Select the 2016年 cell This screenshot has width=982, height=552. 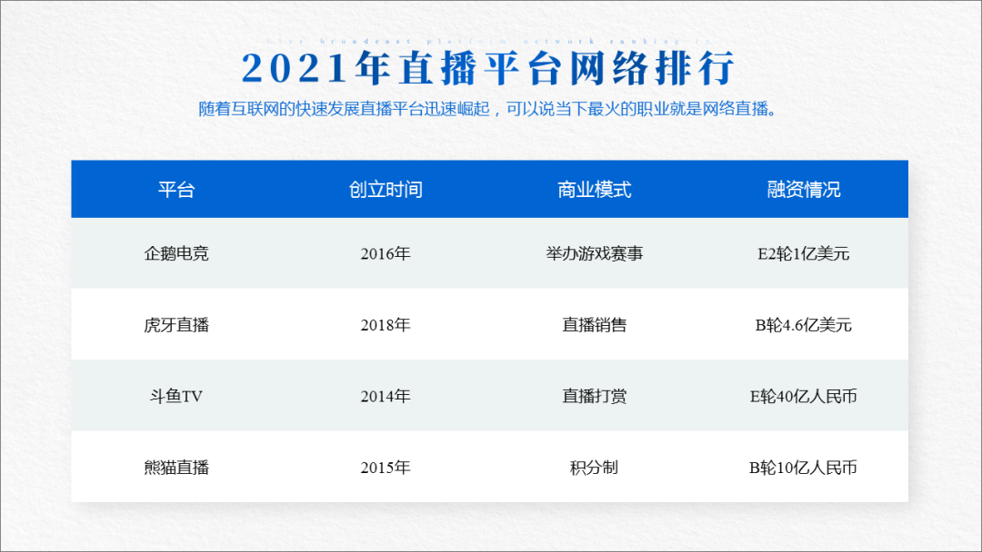point(386,253)
